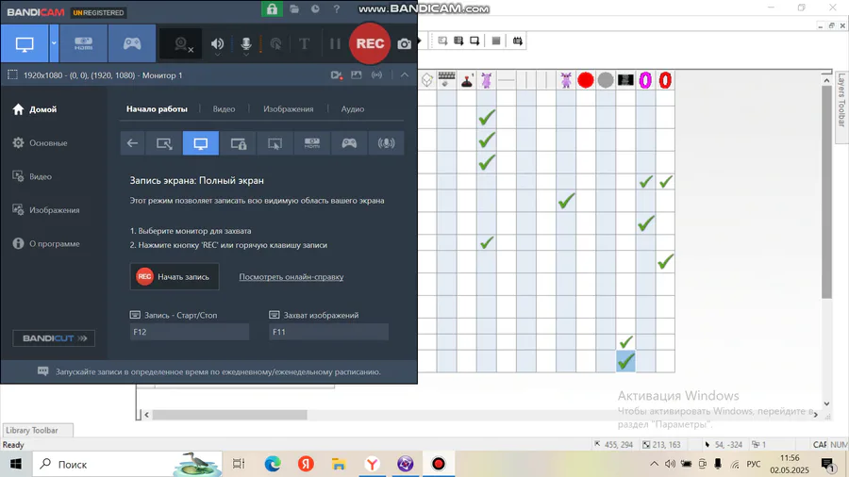Click the big red REC button
849x477 pixels.
click(370, 43)
